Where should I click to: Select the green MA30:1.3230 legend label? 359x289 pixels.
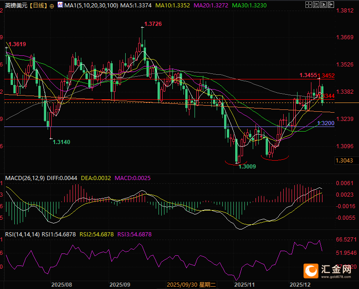(x=249, y=6)
